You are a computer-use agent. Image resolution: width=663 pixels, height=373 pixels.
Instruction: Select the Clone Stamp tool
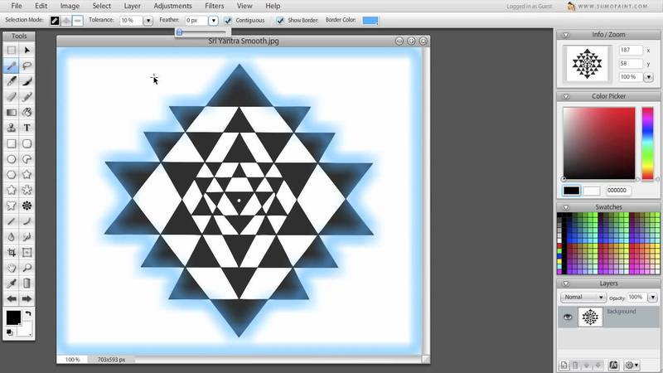[12, 128]
